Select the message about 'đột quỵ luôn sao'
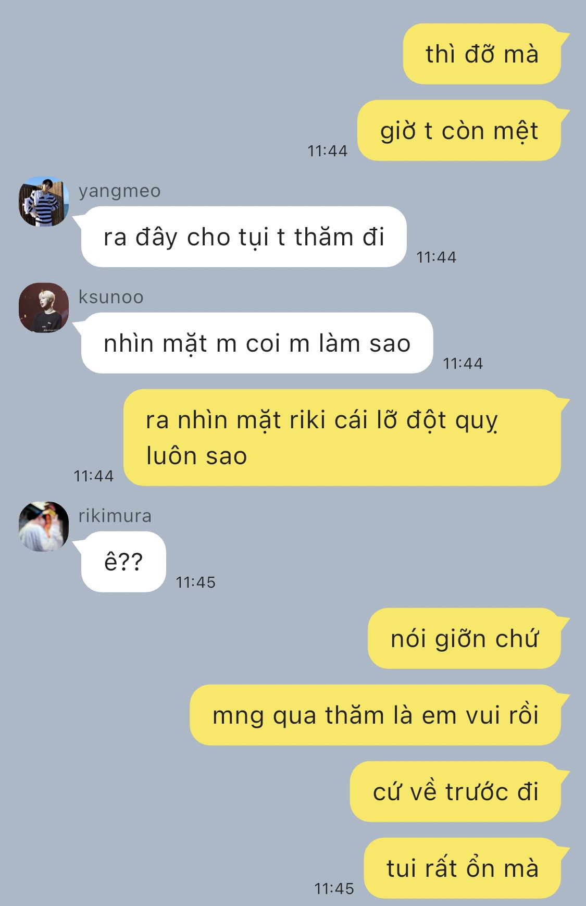Image resolution: width=586 pixels, height=906 pixels. tap(342, 438)
